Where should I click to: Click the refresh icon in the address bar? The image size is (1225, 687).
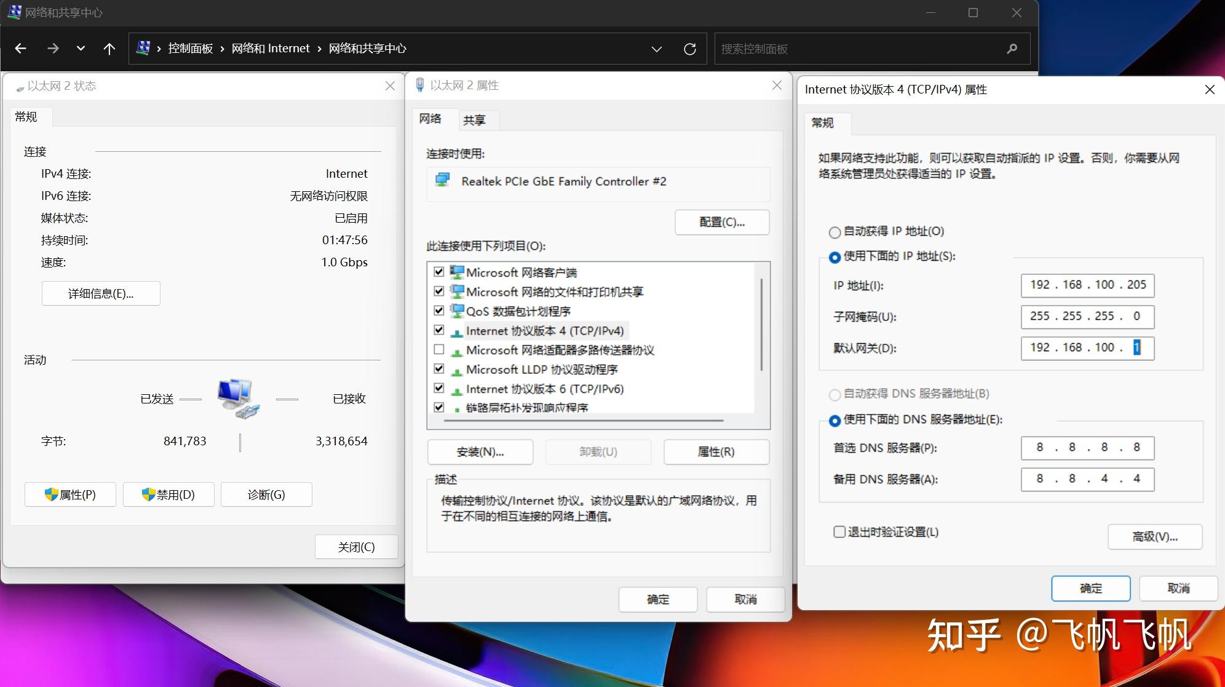690,49
